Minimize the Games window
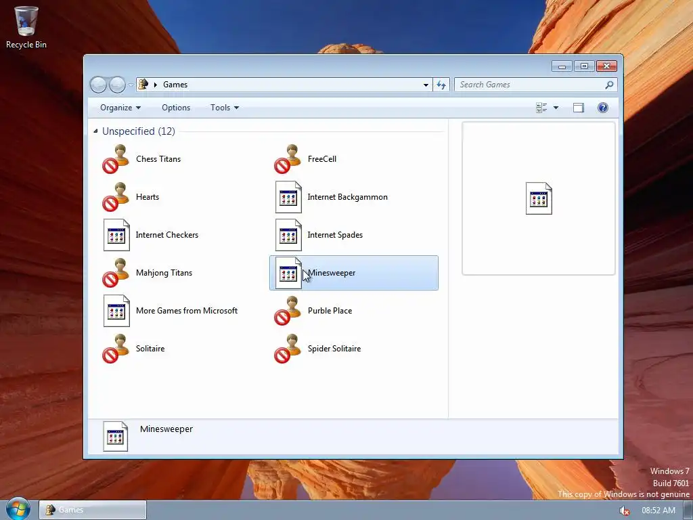This screenshot has height=520, width=693. [562, 66]
